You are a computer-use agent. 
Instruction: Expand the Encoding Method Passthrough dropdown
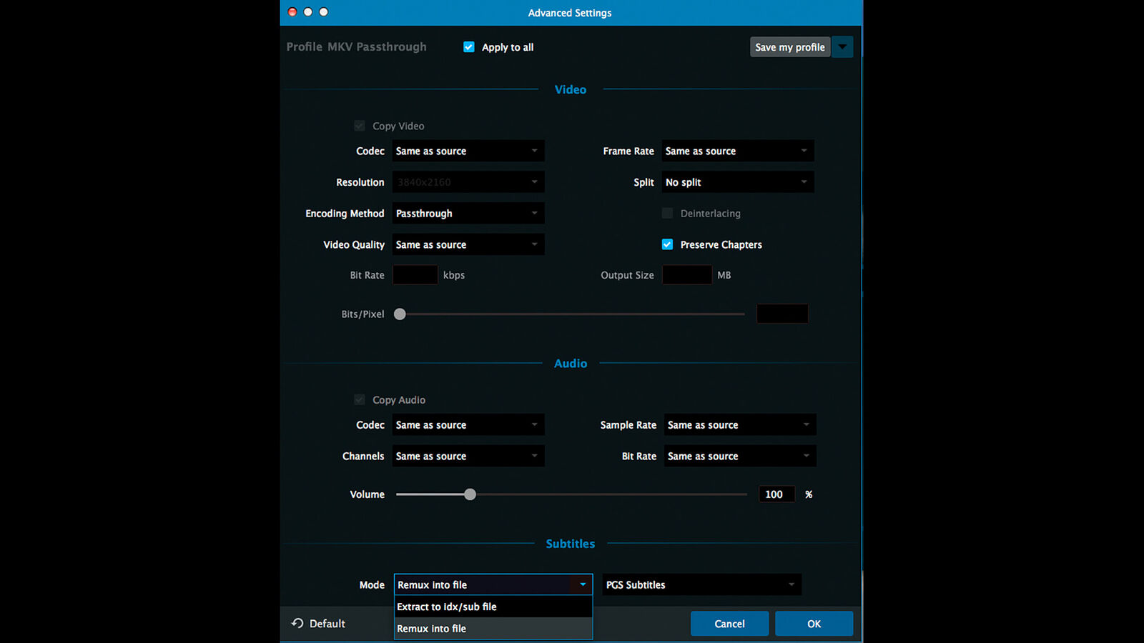468,214
